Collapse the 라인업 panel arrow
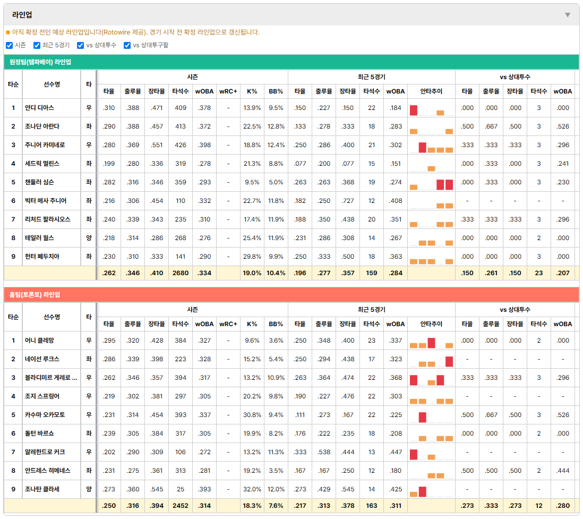Image resolution: width=583 pixels, height=519 pixels. [568, 15]
